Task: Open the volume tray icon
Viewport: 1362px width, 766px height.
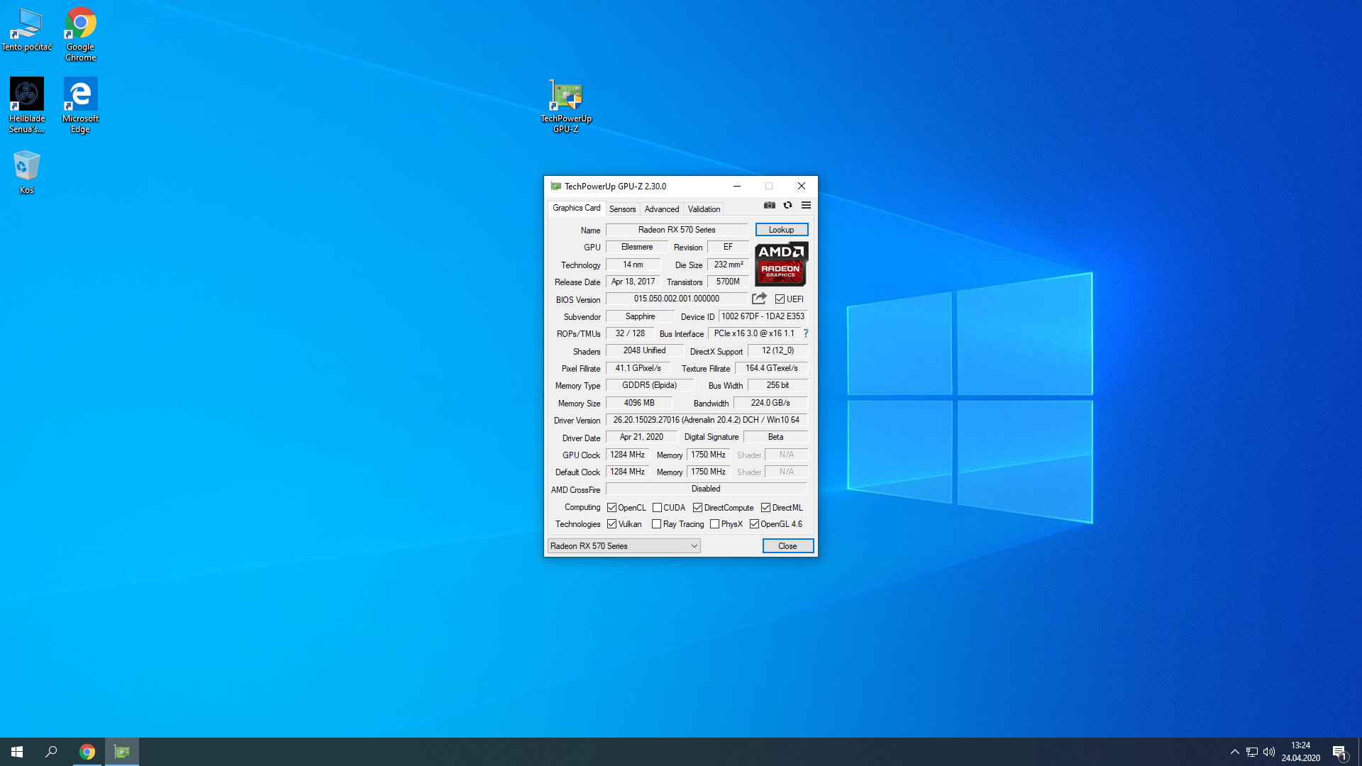Action: 1269,752
